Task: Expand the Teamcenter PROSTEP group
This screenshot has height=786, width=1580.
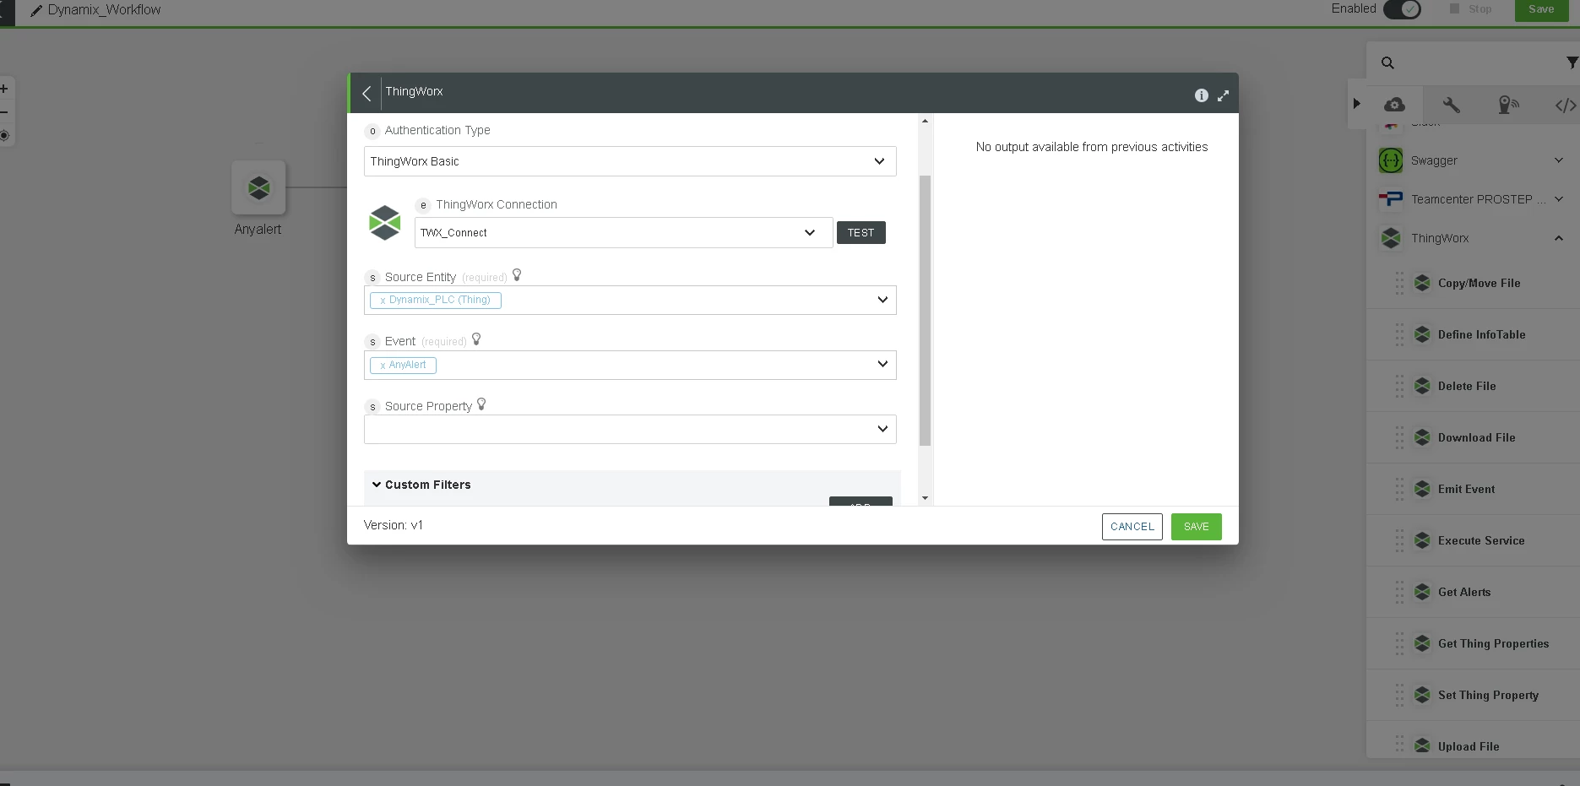Action: [1559, 199]
